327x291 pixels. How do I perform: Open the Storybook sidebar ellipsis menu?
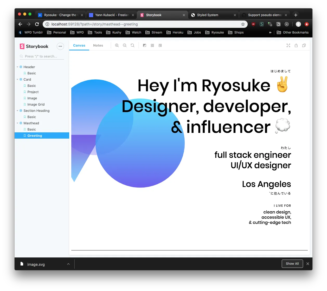coord(60,46)
